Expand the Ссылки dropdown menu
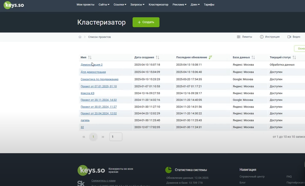Image resolution: width=305 pixels, height=186 pixels. pyautogui.click(x=120, y=4)
